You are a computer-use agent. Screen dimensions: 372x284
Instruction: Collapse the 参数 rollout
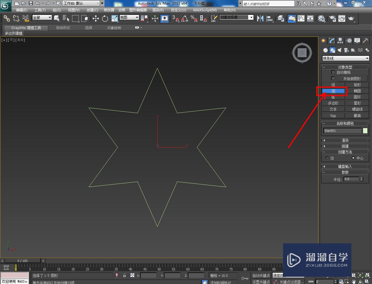[345, 172]
